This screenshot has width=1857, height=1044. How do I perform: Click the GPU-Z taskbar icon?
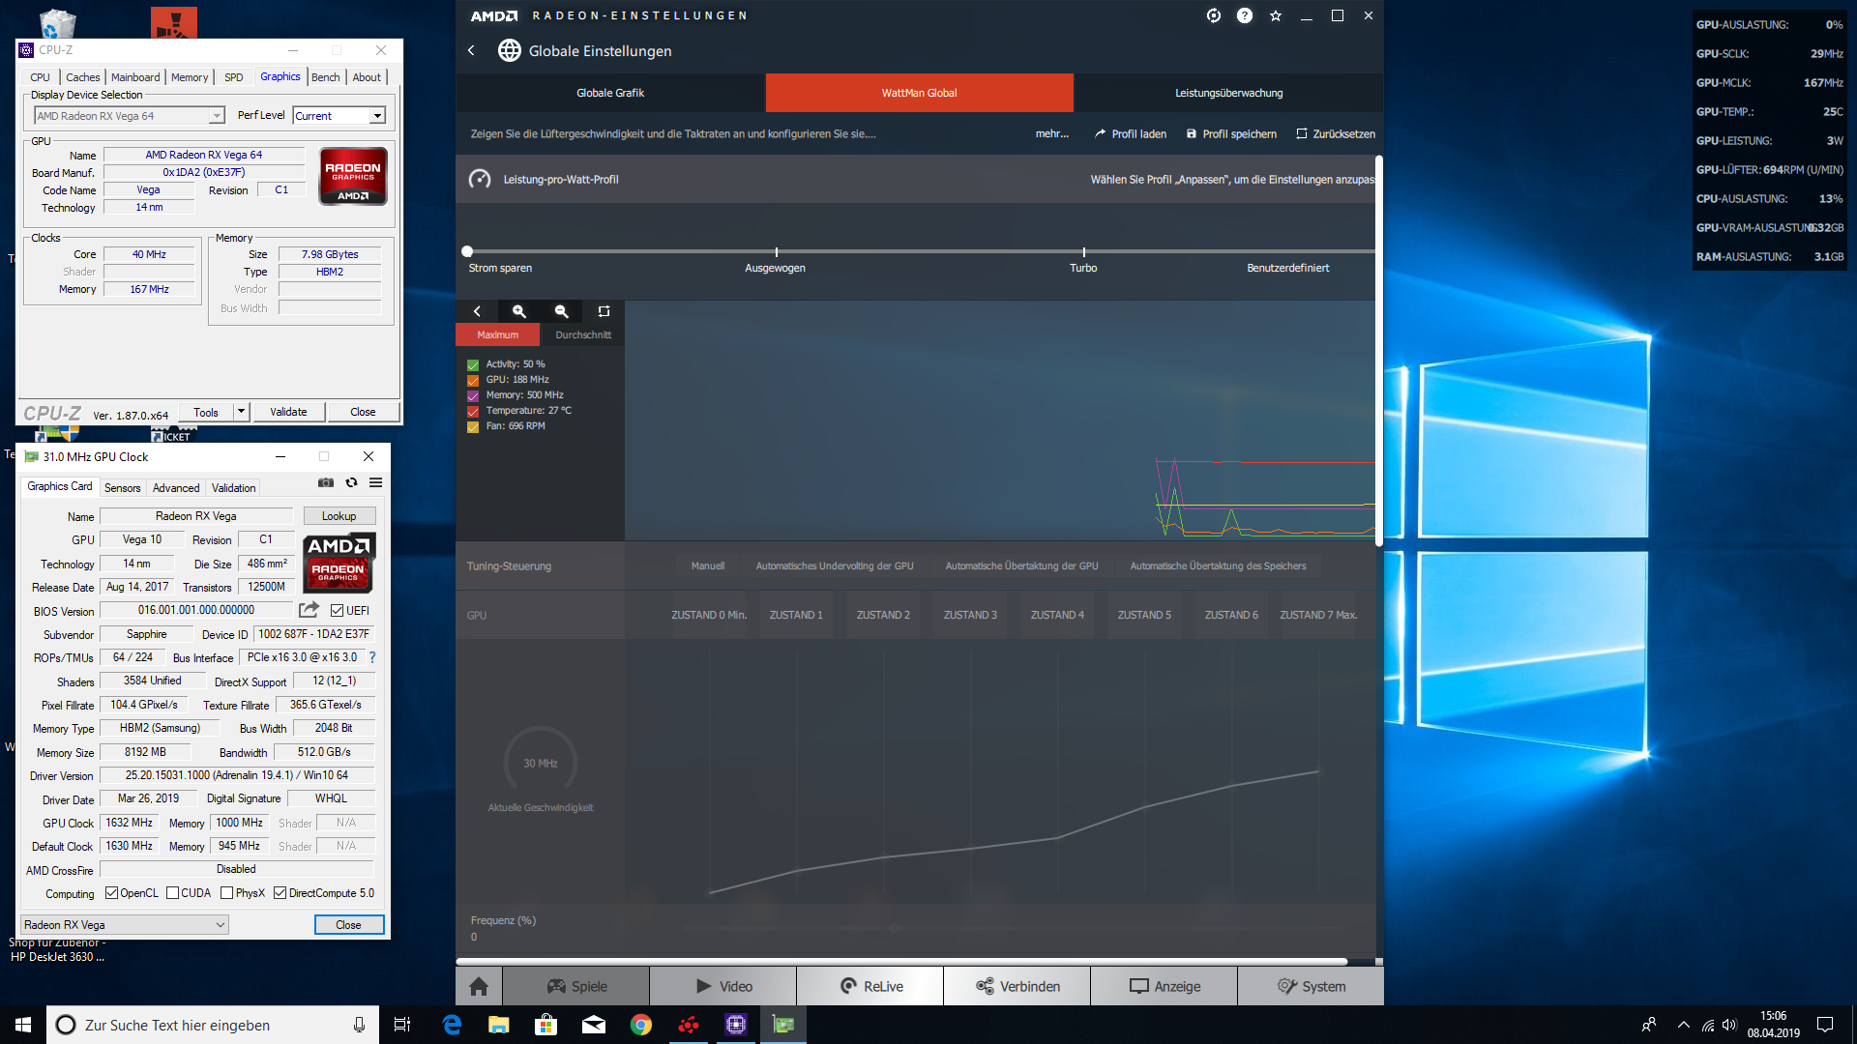[783, 1025]
